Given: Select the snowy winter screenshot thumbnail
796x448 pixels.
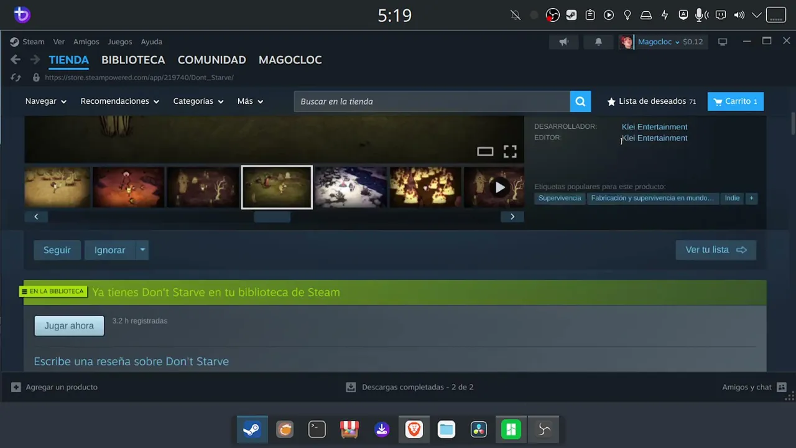Looking at the screenshot, I should (351, 187).
